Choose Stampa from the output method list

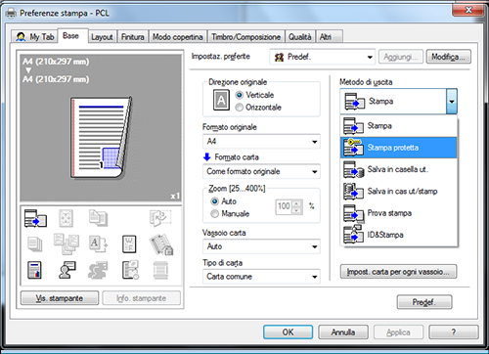(x=399, y=126)
